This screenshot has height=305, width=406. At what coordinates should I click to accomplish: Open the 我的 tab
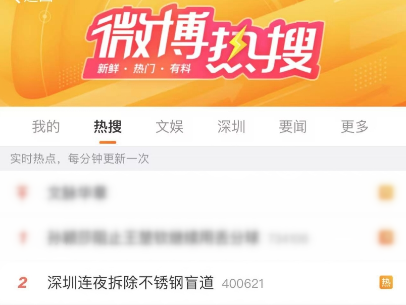tap(46, 127)
